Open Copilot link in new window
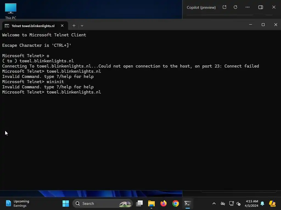The width and height of the screenshot is (281, 210). (x=224, y=7)
